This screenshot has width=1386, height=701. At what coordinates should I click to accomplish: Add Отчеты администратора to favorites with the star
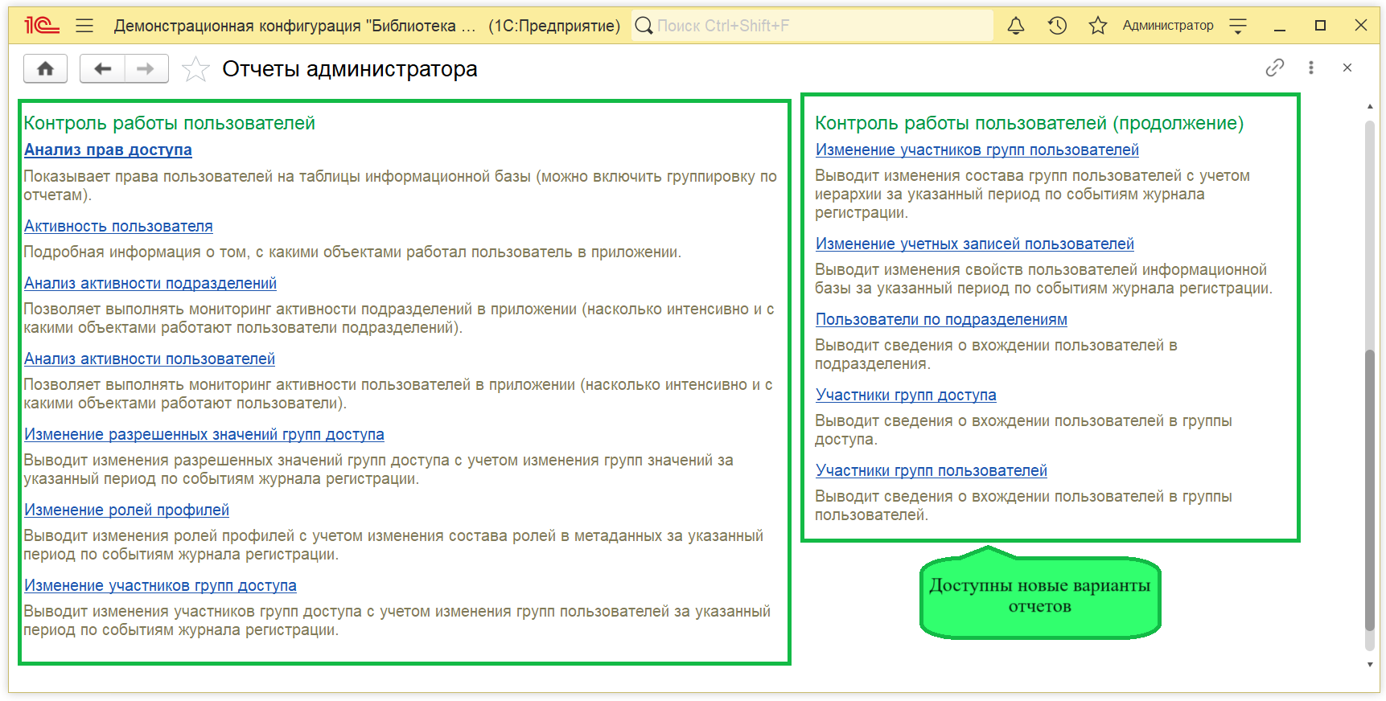[195, 70]
